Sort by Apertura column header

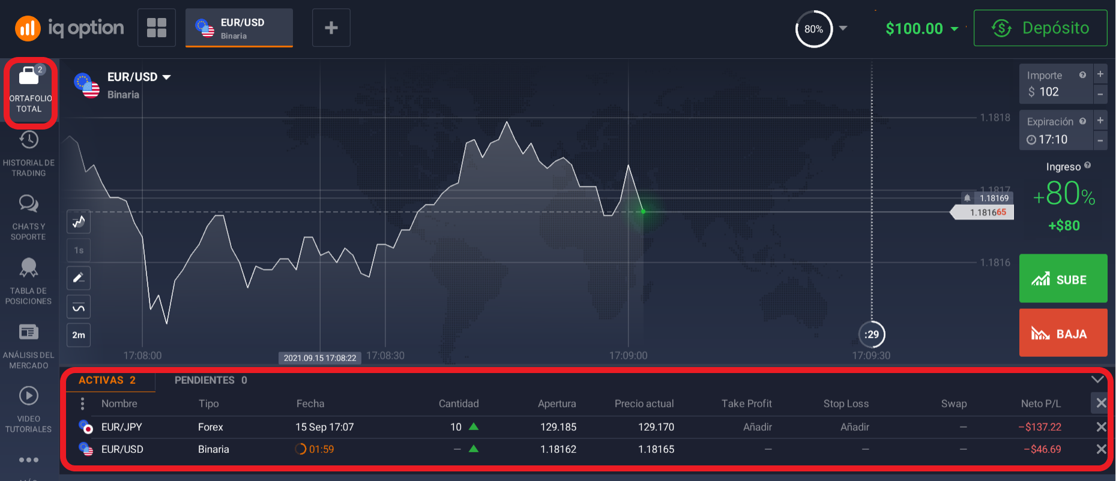coord(556,404)
